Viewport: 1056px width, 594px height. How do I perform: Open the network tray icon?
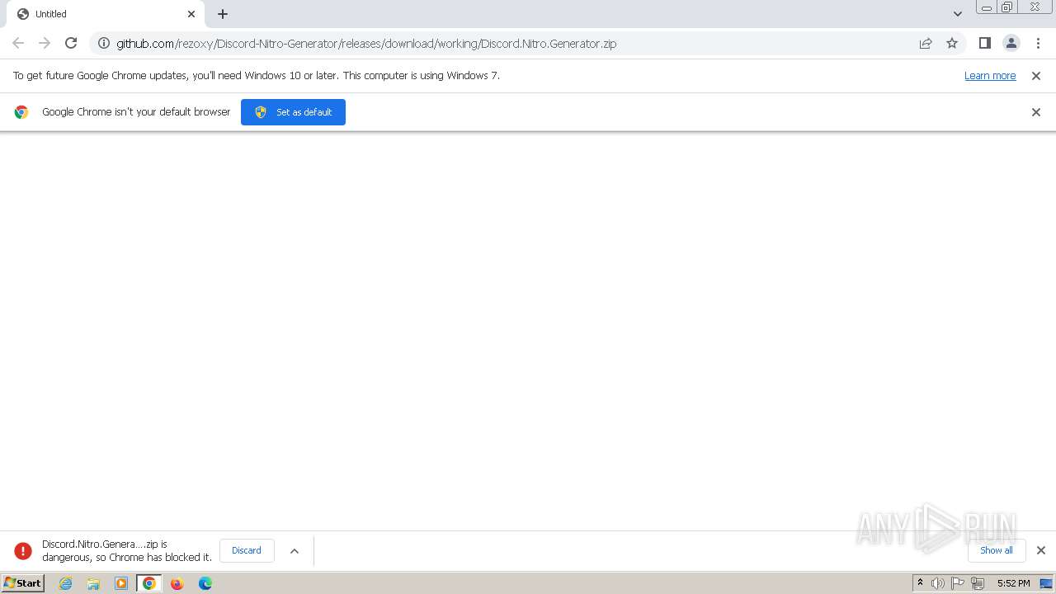point(978,583)
